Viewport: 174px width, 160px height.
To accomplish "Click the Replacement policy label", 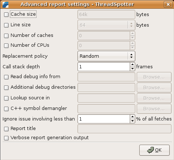I will (x=25, y=56).
